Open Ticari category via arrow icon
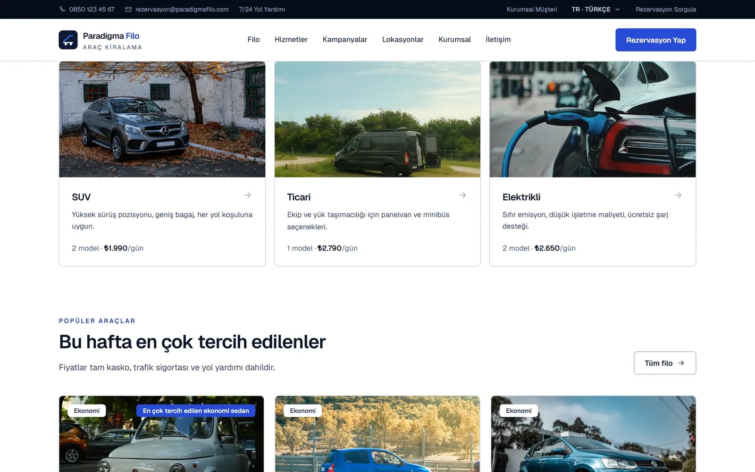 coord(462,195)
